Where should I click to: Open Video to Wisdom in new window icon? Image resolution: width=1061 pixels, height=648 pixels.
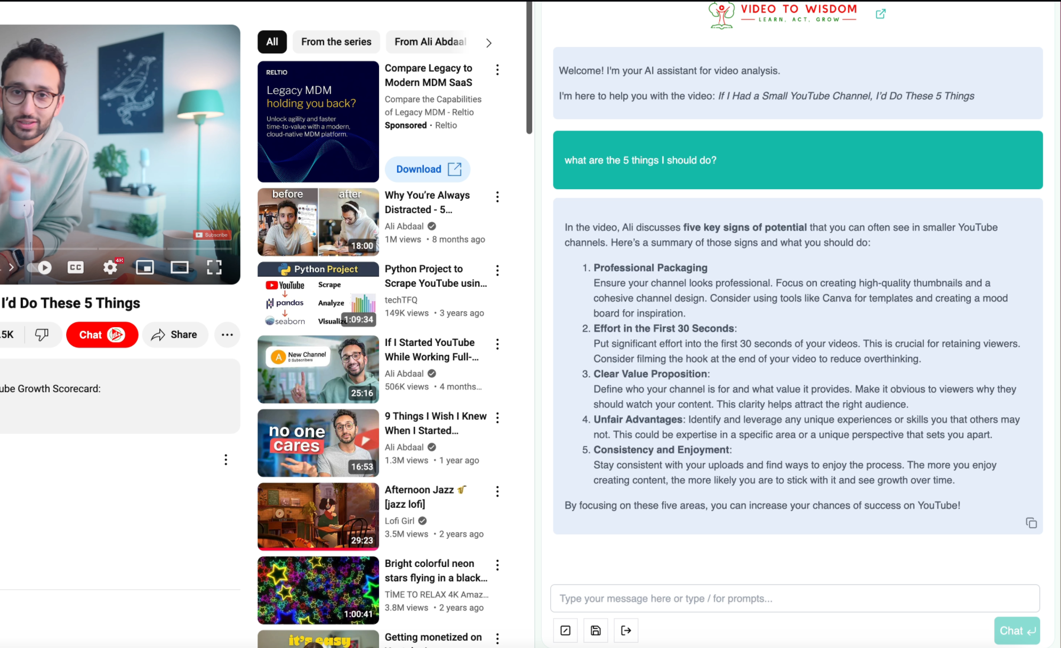tap(881, 14)
